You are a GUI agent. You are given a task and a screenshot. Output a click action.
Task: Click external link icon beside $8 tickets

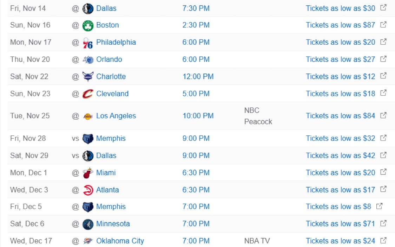pyautogui.click(x=379, y=206)
